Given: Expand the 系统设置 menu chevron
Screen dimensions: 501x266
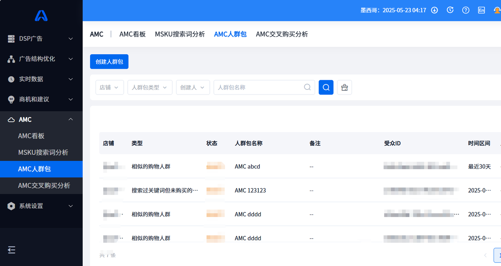Looking at the screenshot, I should [71, 206].
